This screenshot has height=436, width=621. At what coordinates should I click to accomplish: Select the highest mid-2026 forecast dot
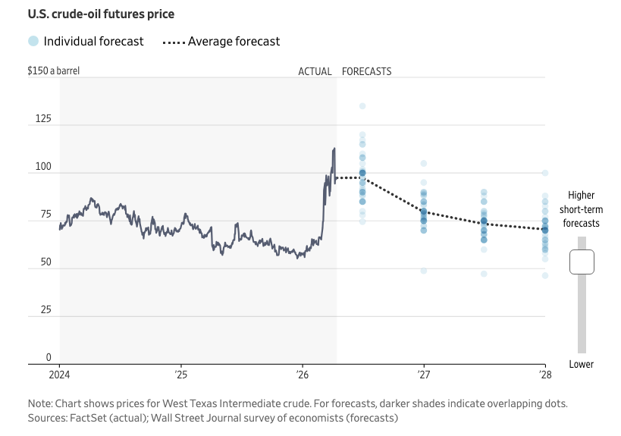362,106
